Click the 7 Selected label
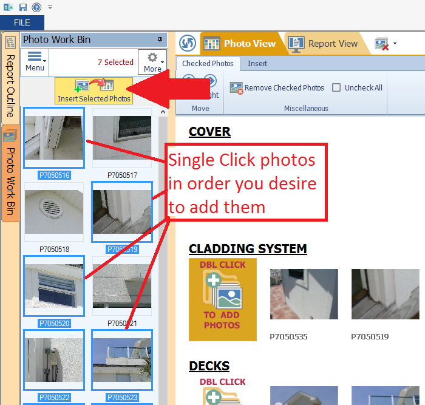425x405 pixels. pyautogui.click(x=115, y=62)
